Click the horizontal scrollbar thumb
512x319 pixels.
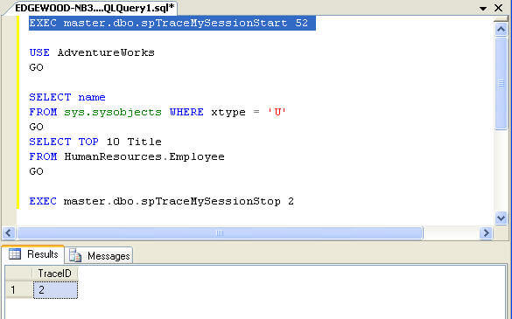click(220, 232)
